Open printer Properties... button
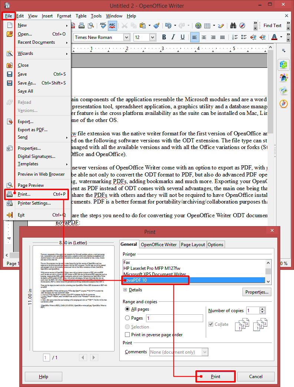The height and width of the screenshot is (387, 294). tap(257, 292)
